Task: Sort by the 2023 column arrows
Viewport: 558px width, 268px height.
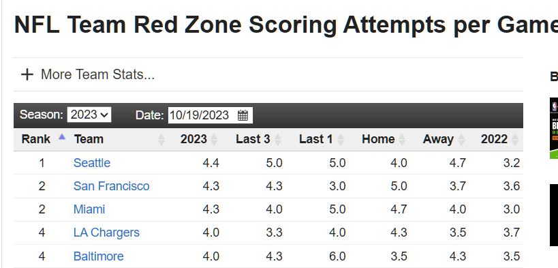Action: coord(214,139)
